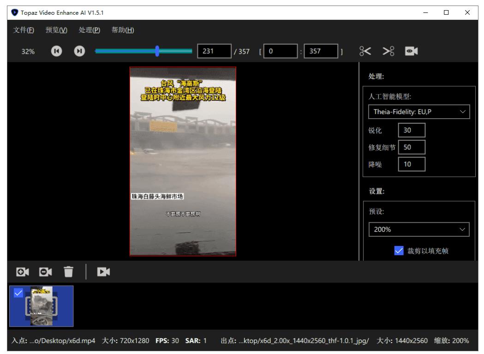Viewport: 484px width, 354px height.
Task: Open the Theia-Fidelity AI model dropdown
Action: [x=419, y=111]
